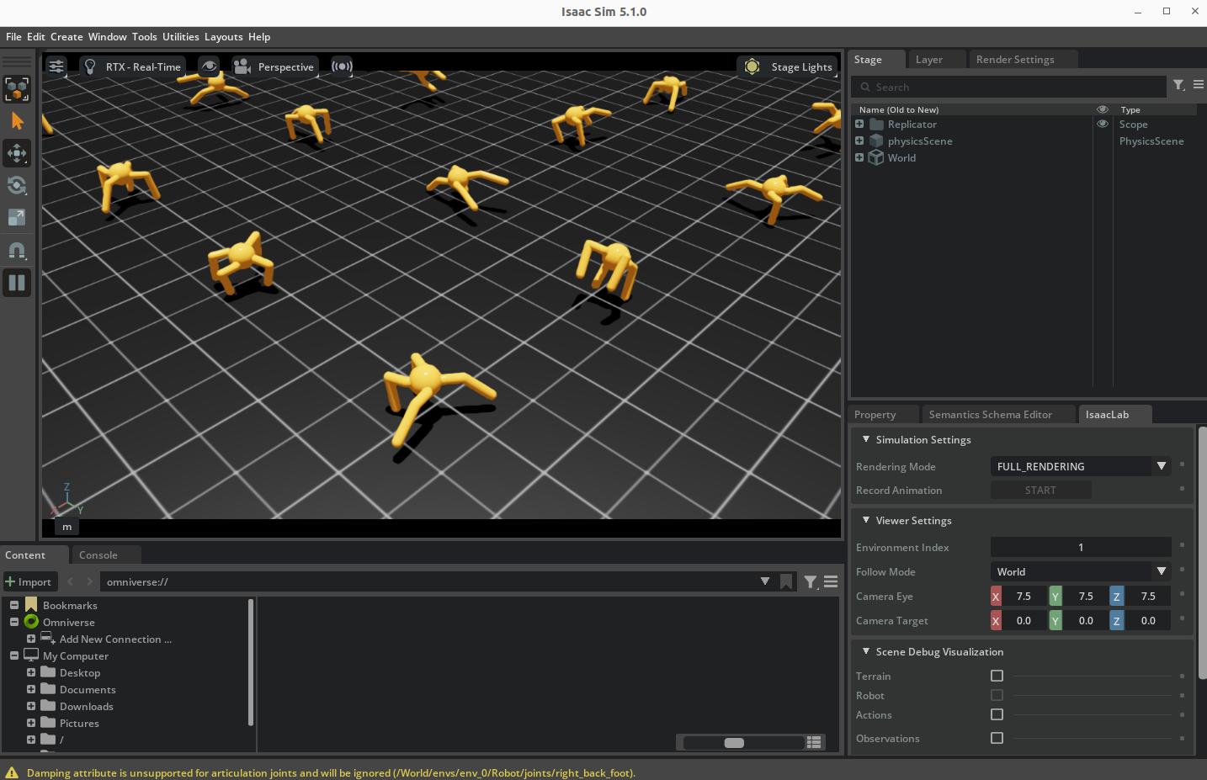Pause the simulation with the pause button

coord(17,283)
